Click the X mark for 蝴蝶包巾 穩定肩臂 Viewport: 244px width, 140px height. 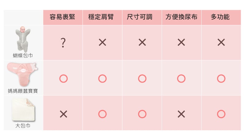click(102, 43)
